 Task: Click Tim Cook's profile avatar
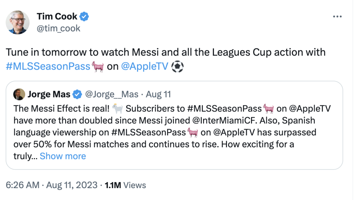click(17, 22)
